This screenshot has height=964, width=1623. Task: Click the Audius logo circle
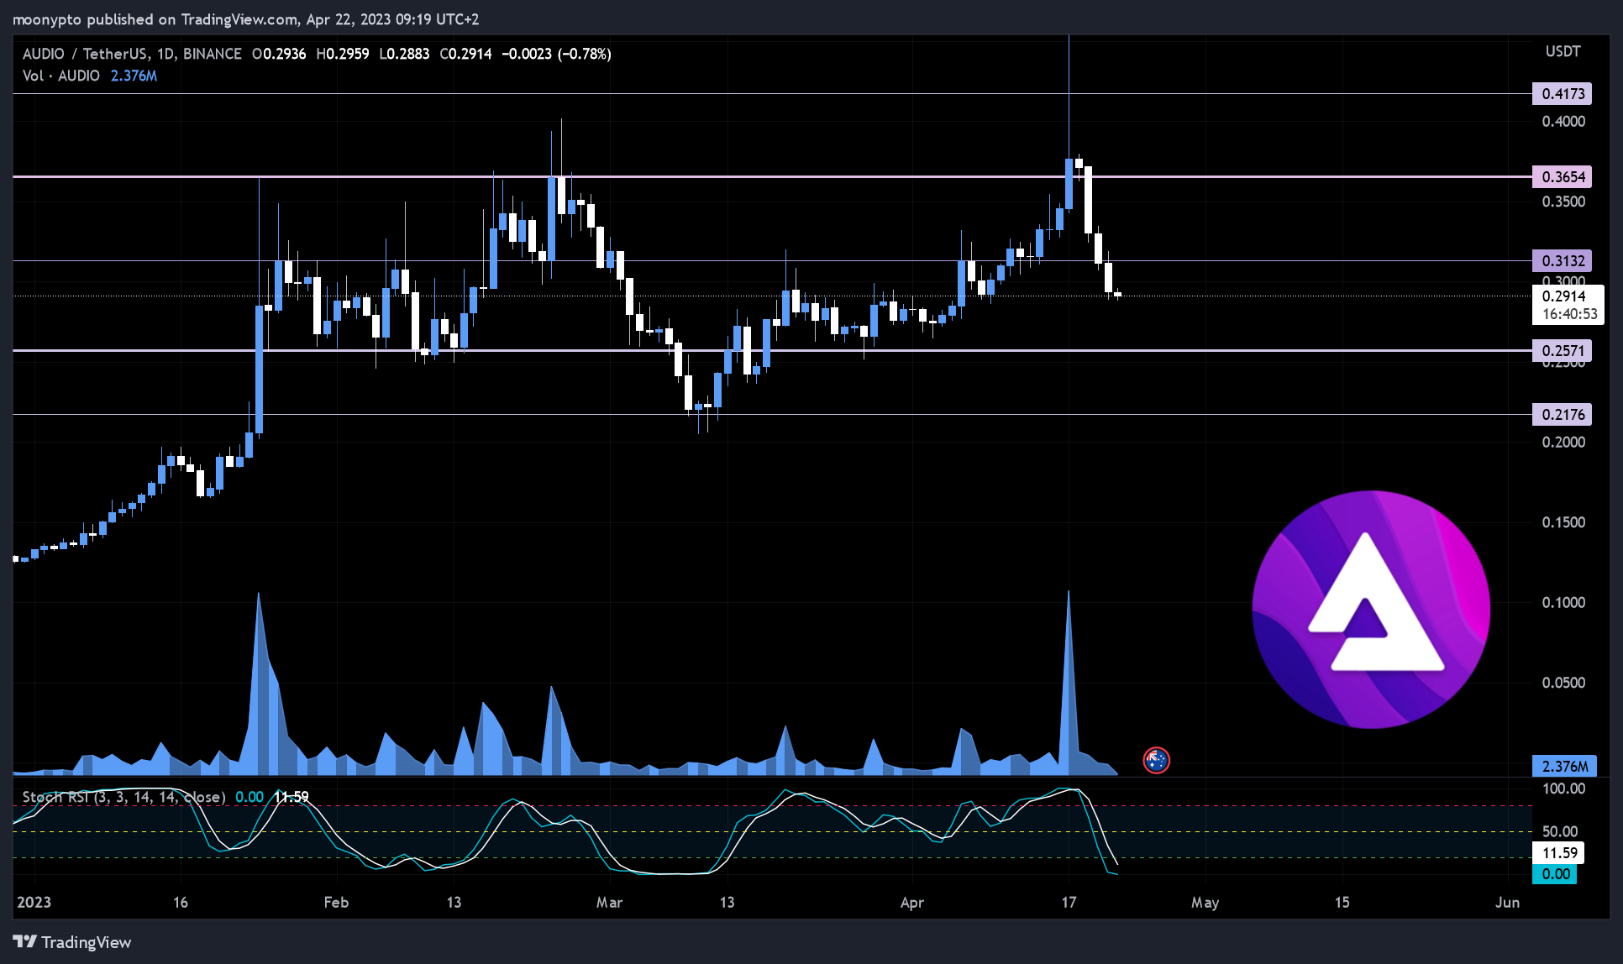pos(1371,609)
